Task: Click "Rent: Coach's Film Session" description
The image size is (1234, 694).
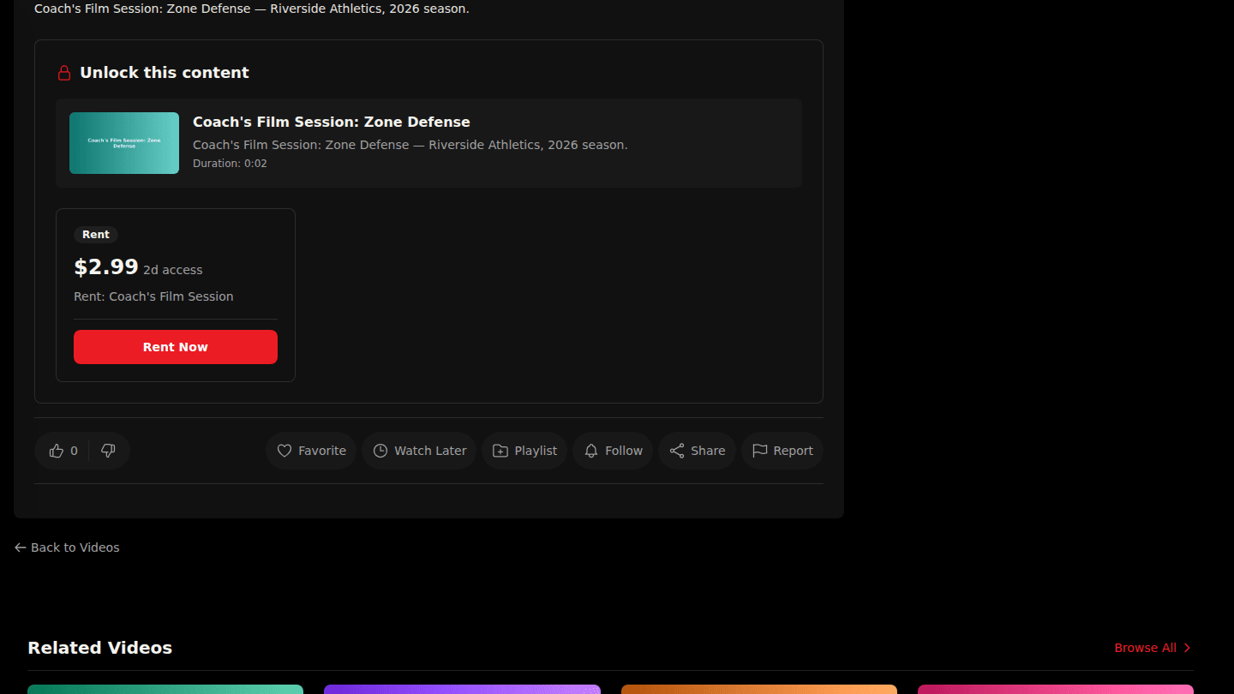Action: click(x=153, y=296)
